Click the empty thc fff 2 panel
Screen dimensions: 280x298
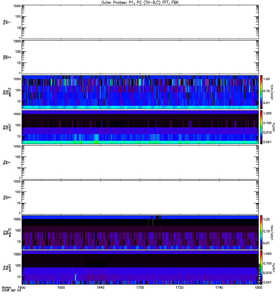[x=140, y=197]
